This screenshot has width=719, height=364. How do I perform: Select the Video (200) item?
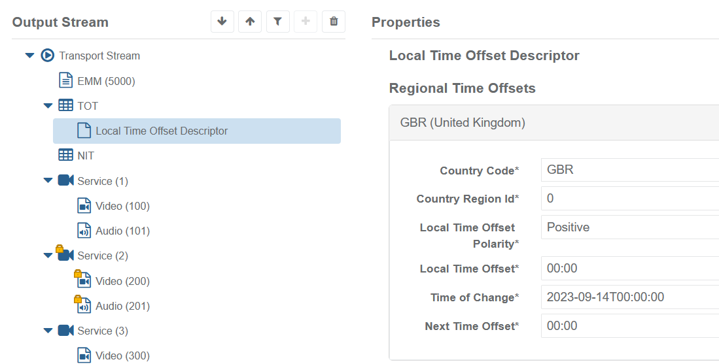[x=122, y=281]
